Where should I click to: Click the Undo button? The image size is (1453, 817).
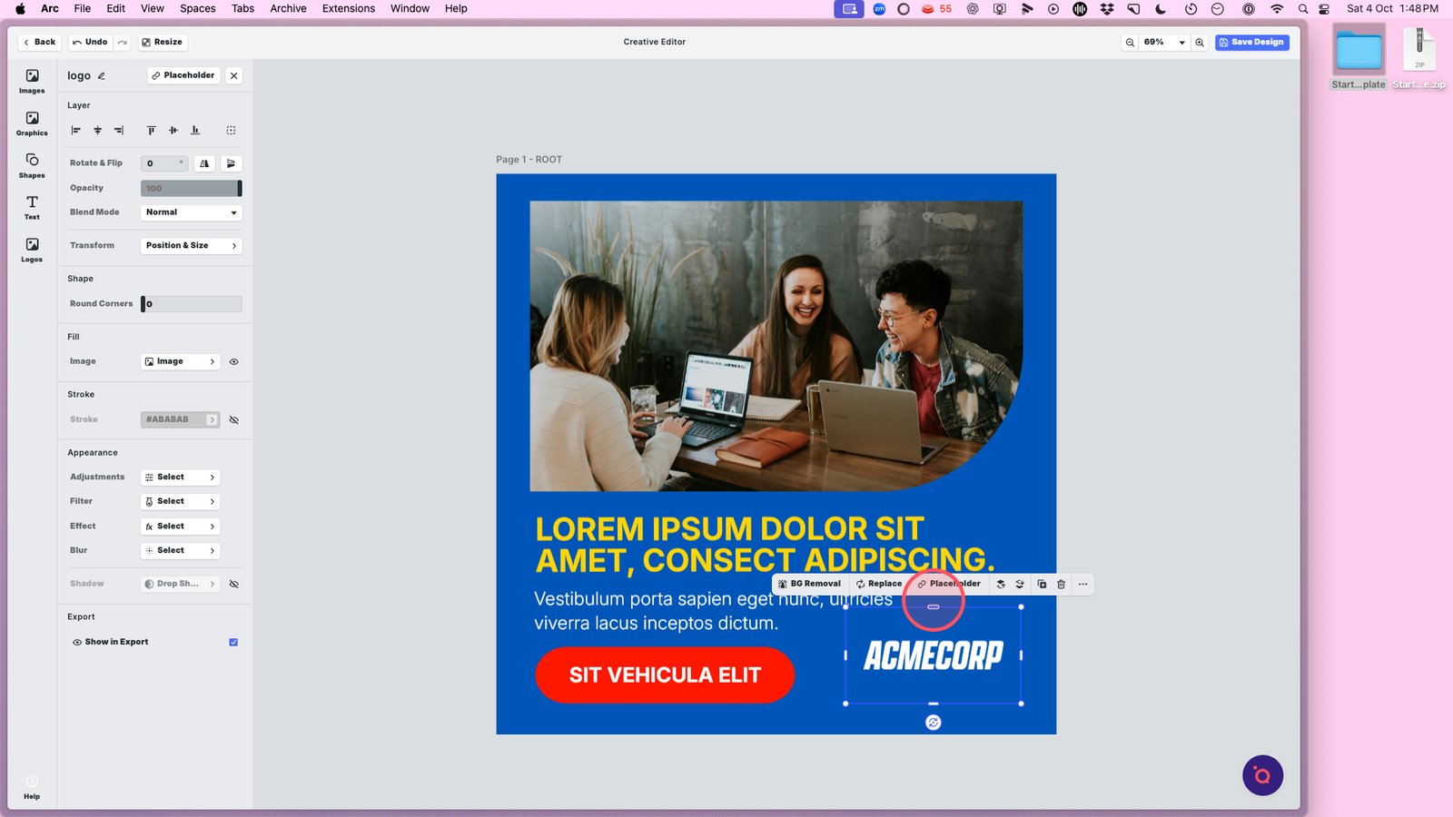pos(90,43)
